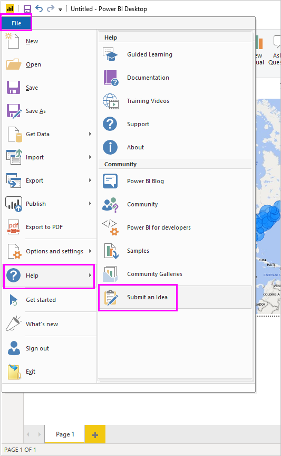Click the Power BI logo icon
The image size is (281, 456).
[10, 9]
